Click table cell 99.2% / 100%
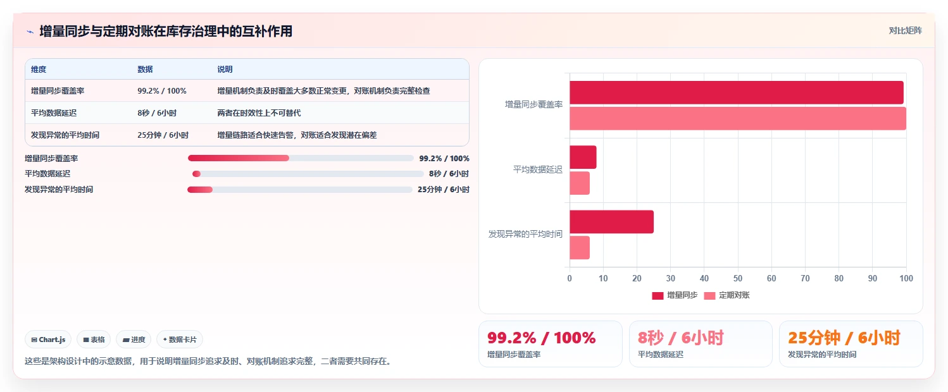The width and height of the screenshot is (948, 392). tap(162, 91)
